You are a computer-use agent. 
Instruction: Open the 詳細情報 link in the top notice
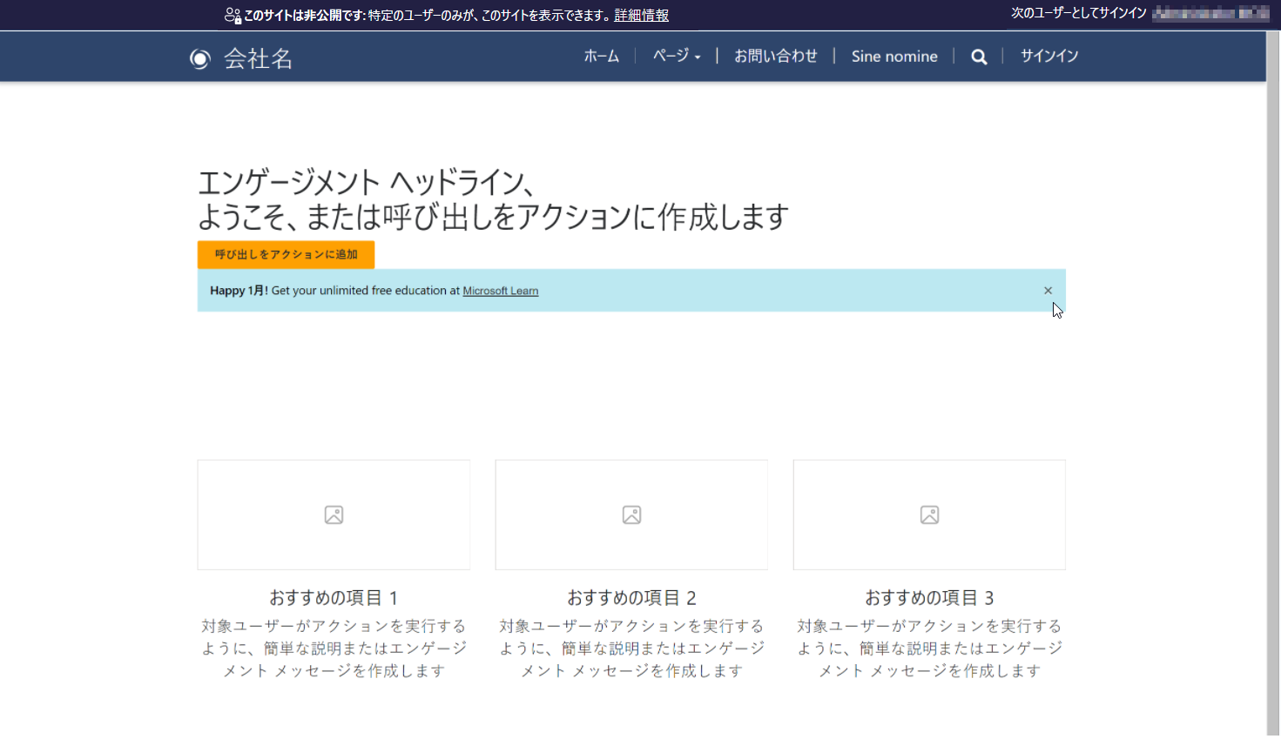(x=640, y=15)
